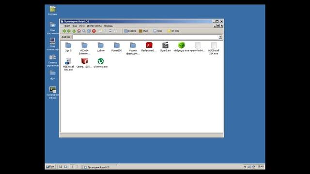Open the Мои документы desktop icon
The width and height of the screenshot is (310, 174).
53,28
